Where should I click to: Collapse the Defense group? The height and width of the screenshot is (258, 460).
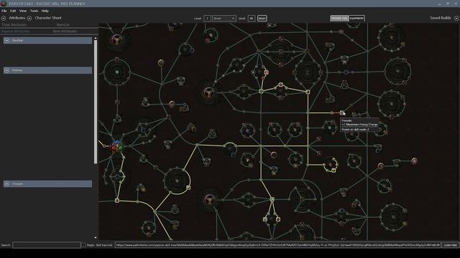point(7,70)
